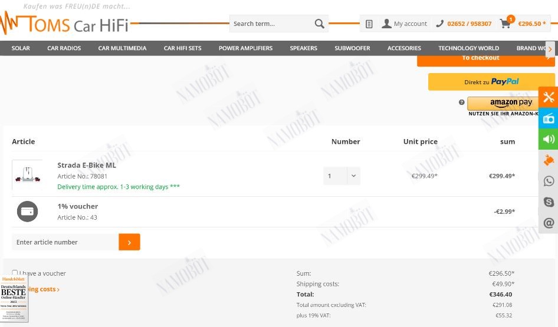
Task: Click Toms Car HiFi logo
Action: (64, 24)
